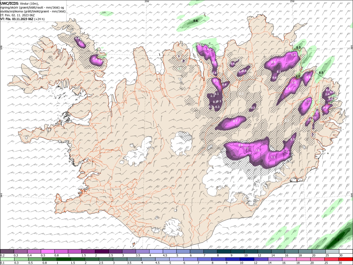Click the top-row legend swatch between 1 and 1.5
The width and height of the screenshot is (353, 265).
74,251
